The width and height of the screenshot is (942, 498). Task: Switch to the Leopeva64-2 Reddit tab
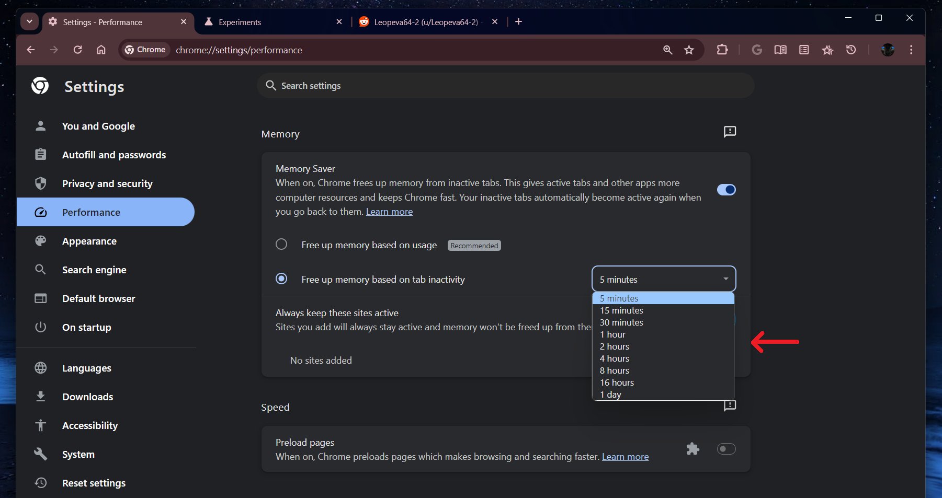pyautogui.click(x=428, y=22)
